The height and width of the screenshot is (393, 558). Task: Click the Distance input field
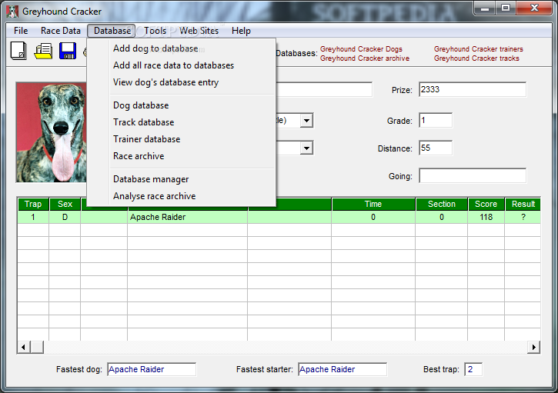[x=436, y=148]
